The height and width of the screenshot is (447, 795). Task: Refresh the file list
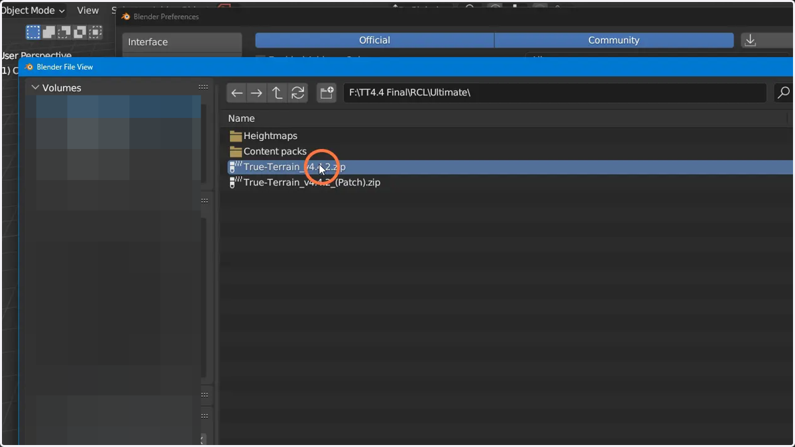click(x=298, y=93)
